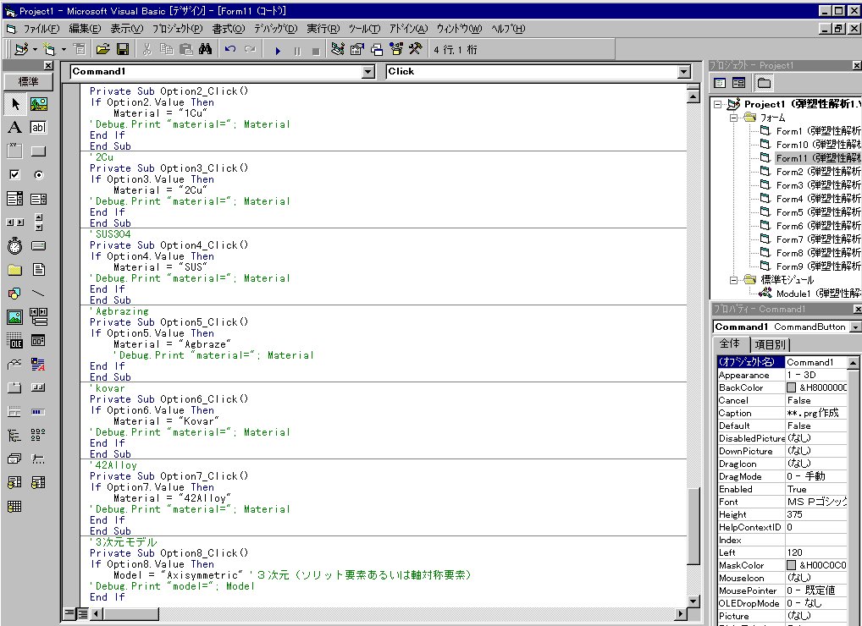This screenshot has height=626, width=862.
Task: Click the BackColor color swatch
Action: (791, 387)
